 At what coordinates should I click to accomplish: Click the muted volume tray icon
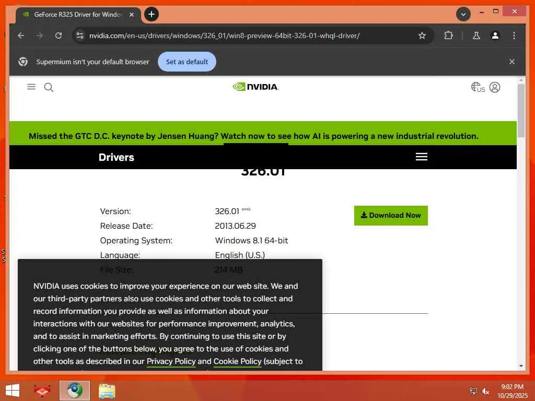coord(485,391)
